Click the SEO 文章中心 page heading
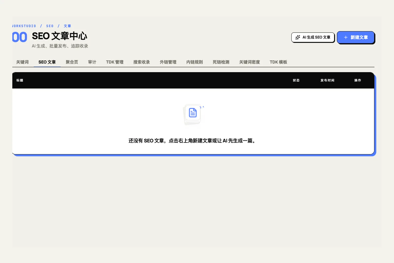This screenshot has width=394, height=263. pos(60,36)
